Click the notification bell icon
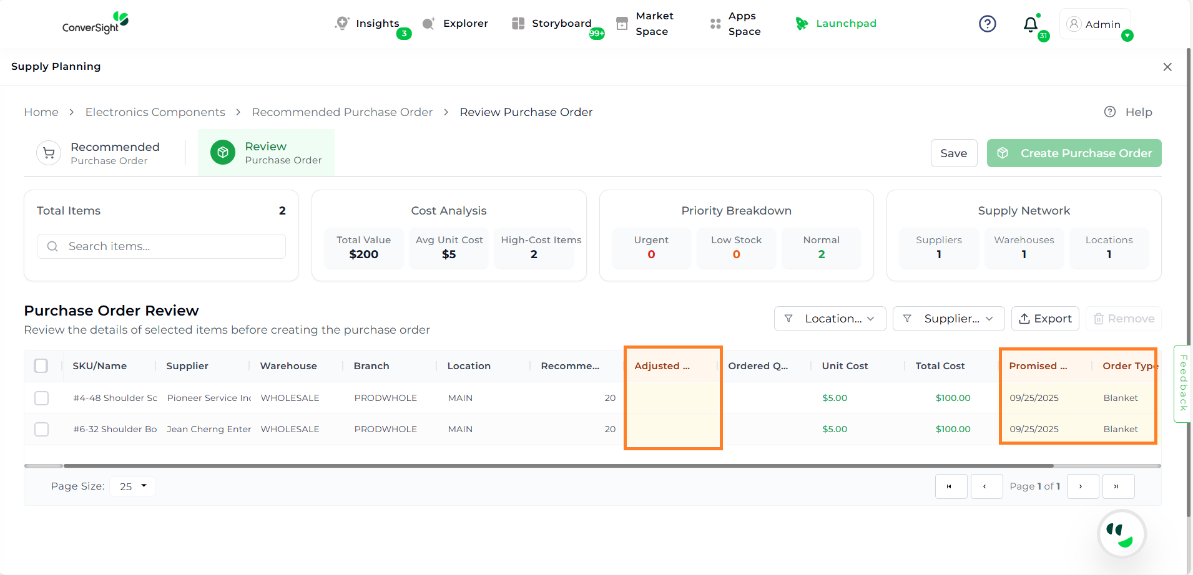 point(1030,24)
